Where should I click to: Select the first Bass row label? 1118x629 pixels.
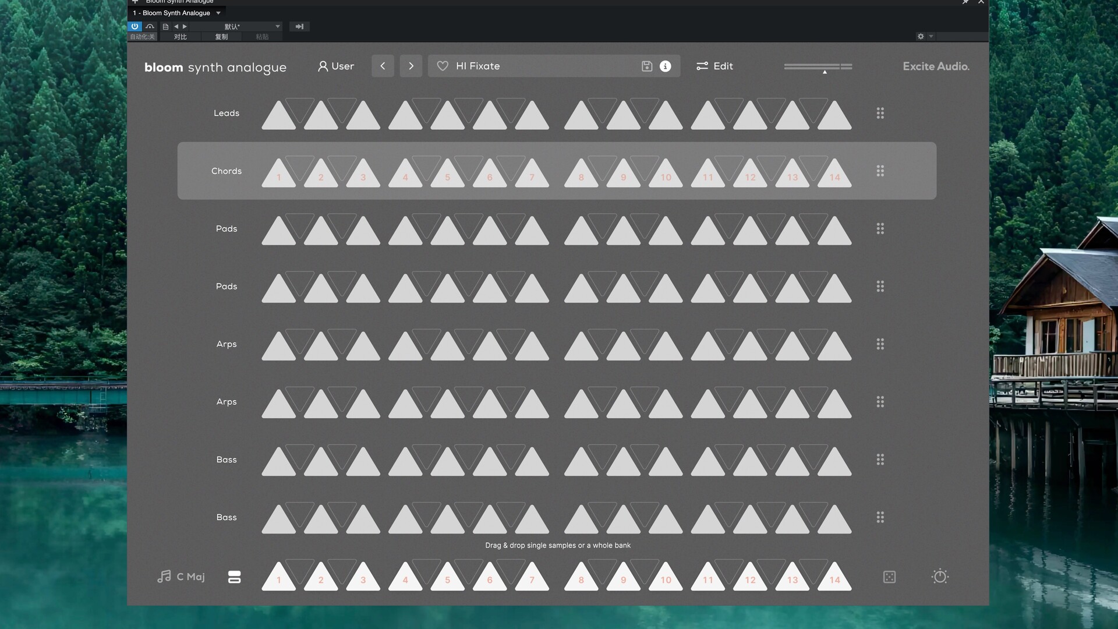pyautogui.click(x=227, y=460)
